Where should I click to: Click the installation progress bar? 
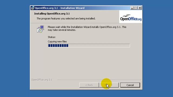coord(89,46)
